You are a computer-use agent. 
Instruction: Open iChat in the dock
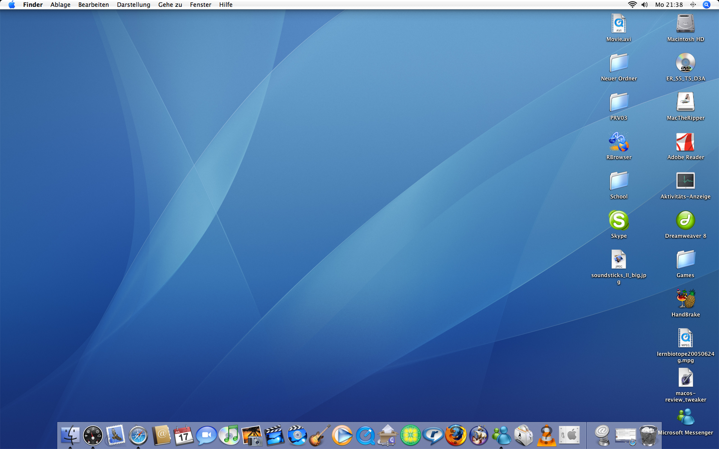(x=206, y=436)
